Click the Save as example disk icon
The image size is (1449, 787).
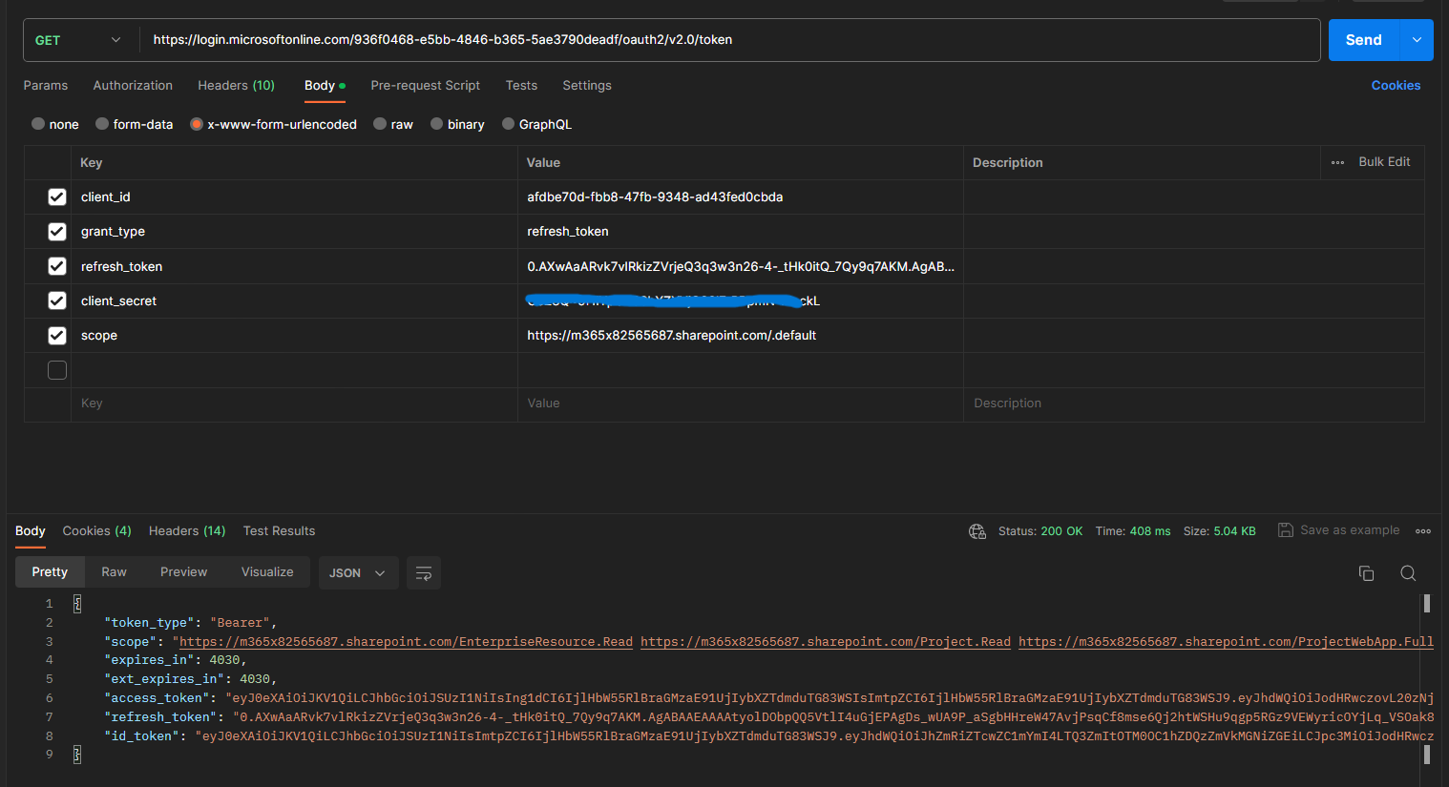[1286, 530]
